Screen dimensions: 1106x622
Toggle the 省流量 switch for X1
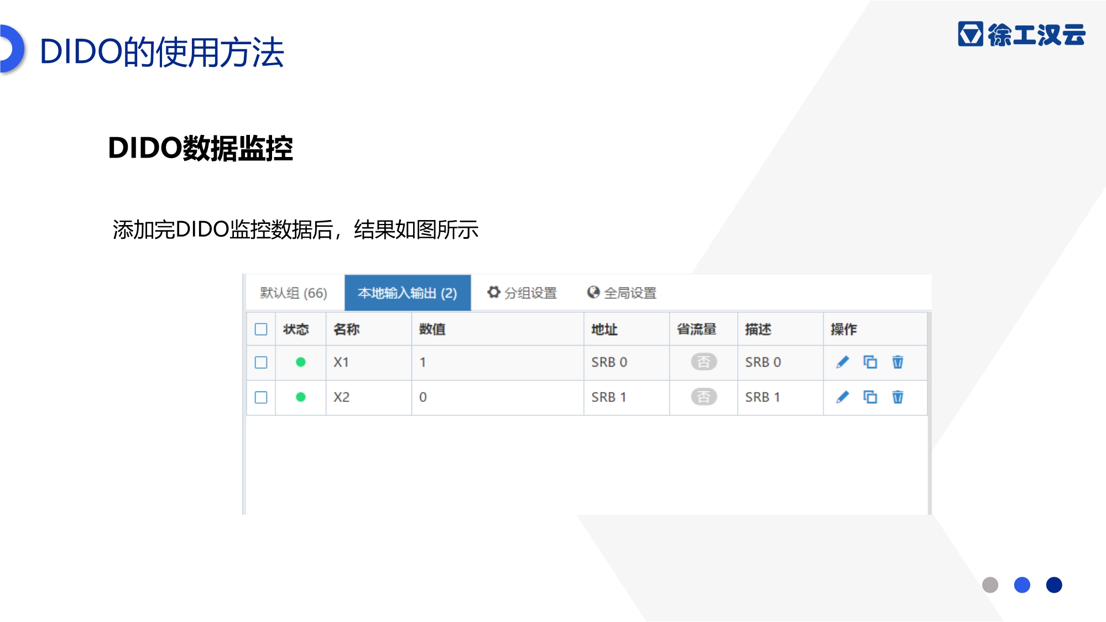703,362
